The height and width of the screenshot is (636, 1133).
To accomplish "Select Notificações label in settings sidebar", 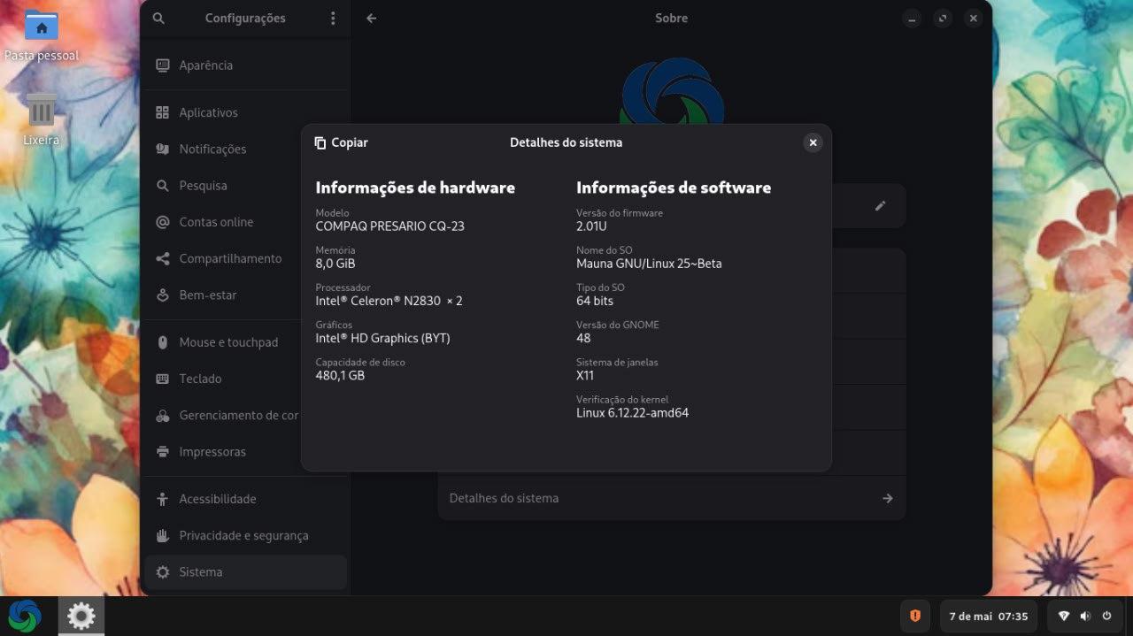I will tap(212, 149).
